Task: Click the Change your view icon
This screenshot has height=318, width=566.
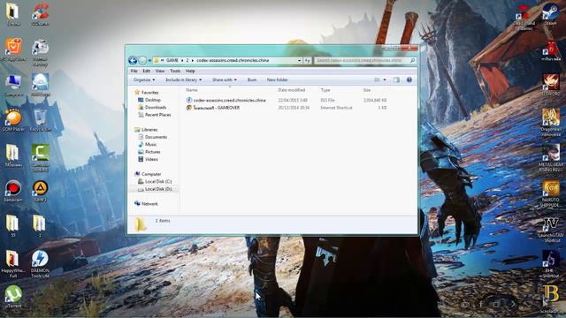Action: (377, 79)
